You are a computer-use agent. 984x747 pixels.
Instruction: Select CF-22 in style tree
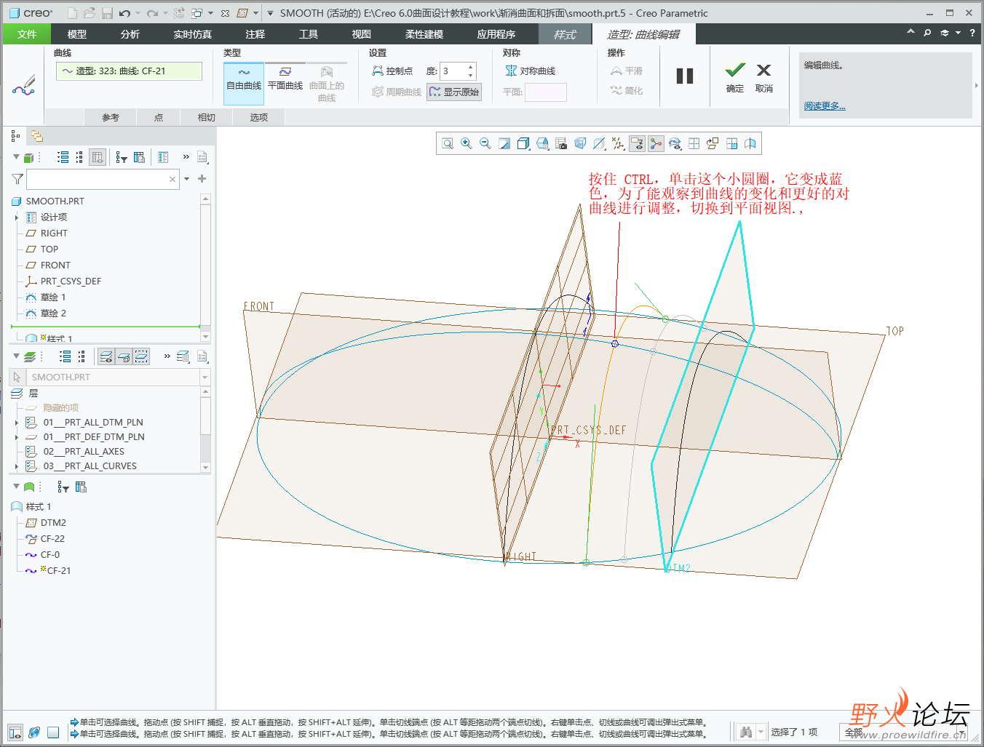(52, 539)
